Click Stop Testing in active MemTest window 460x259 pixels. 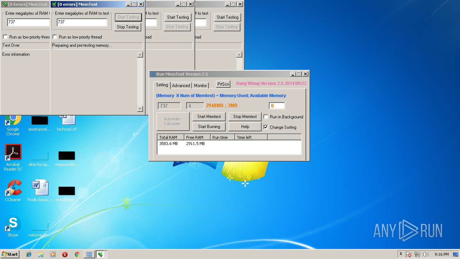(128, 27)
